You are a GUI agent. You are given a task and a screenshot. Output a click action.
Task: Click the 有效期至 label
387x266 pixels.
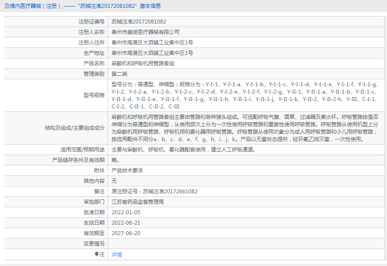[94, 233]
